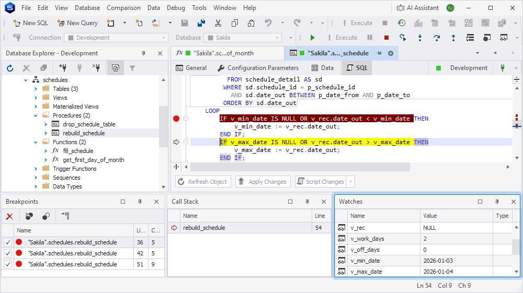The height and width of the screenshot is (293, 523).
Task: Open the Debug menu
Action: tap(176, 8)
